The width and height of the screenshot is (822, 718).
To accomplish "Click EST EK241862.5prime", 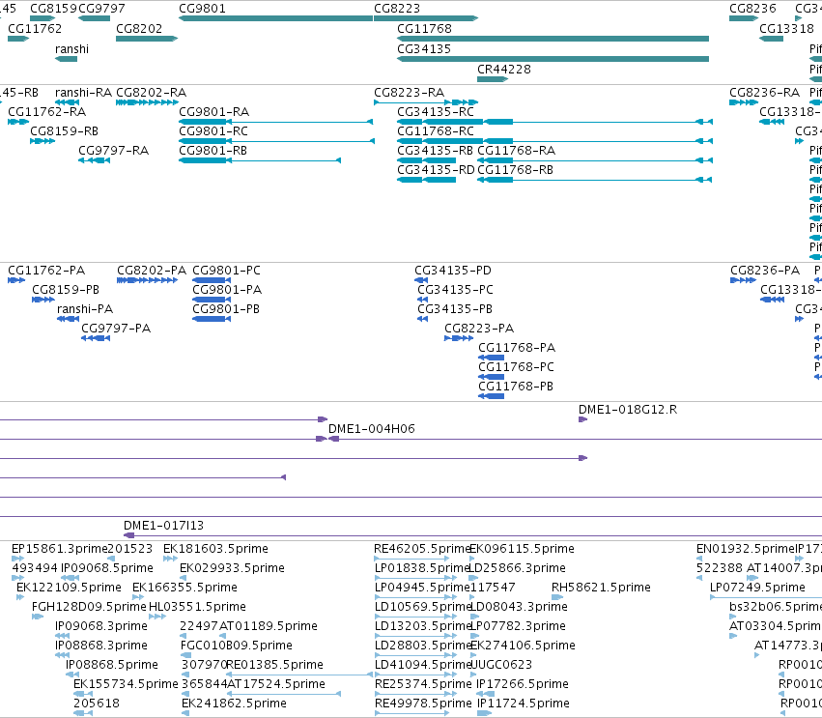I will (234, 704).
